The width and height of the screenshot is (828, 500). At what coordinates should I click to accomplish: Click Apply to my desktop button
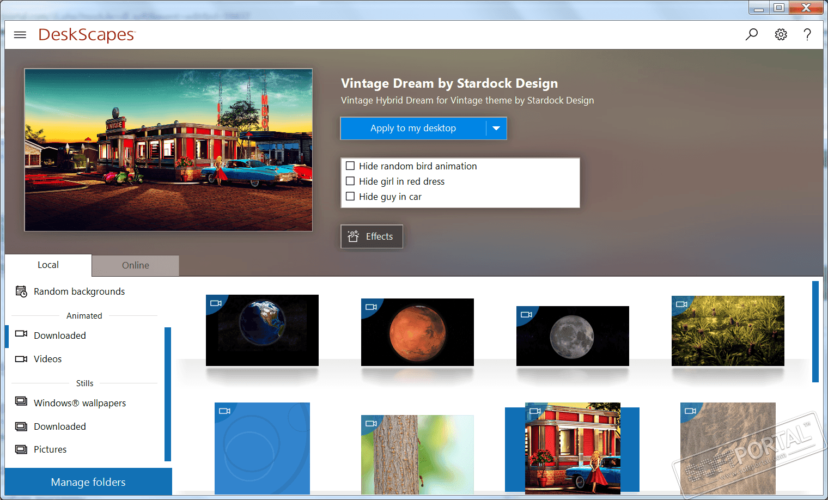[x=413, y=129]
